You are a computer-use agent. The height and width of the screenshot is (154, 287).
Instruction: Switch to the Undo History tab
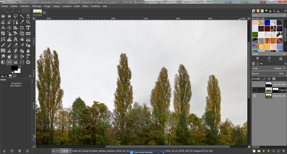tap(6, 76)
